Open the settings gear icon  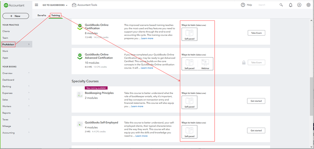click(308, 5)
